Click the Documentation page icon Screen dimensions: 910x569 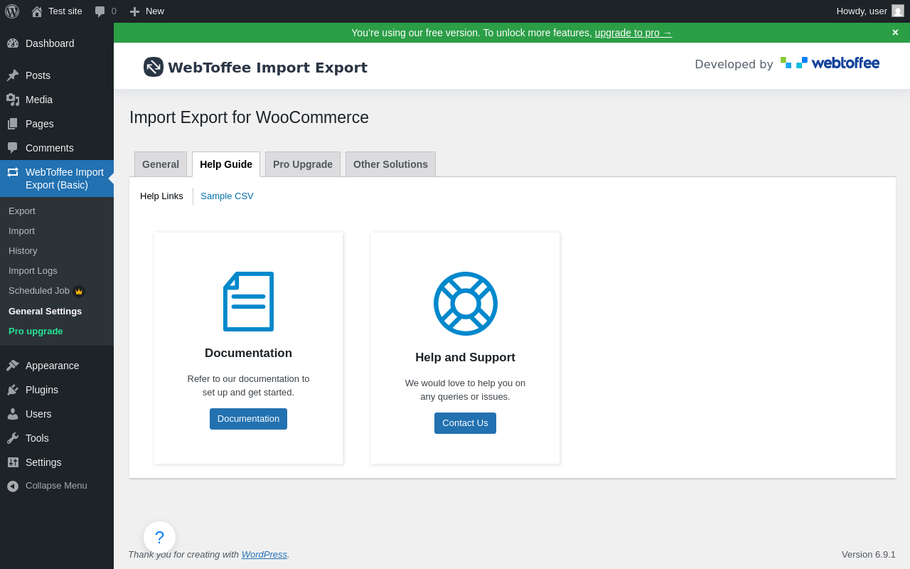pos(249,302)
